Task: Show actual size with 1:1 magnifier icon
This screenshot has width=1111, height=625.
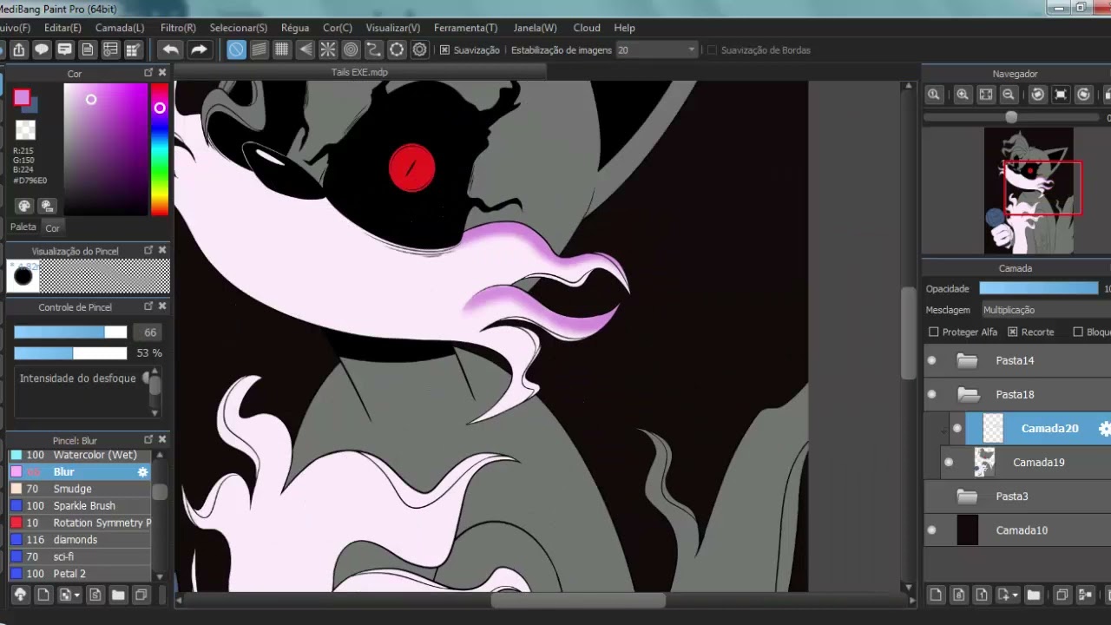Action: click(x=934, y=95)
